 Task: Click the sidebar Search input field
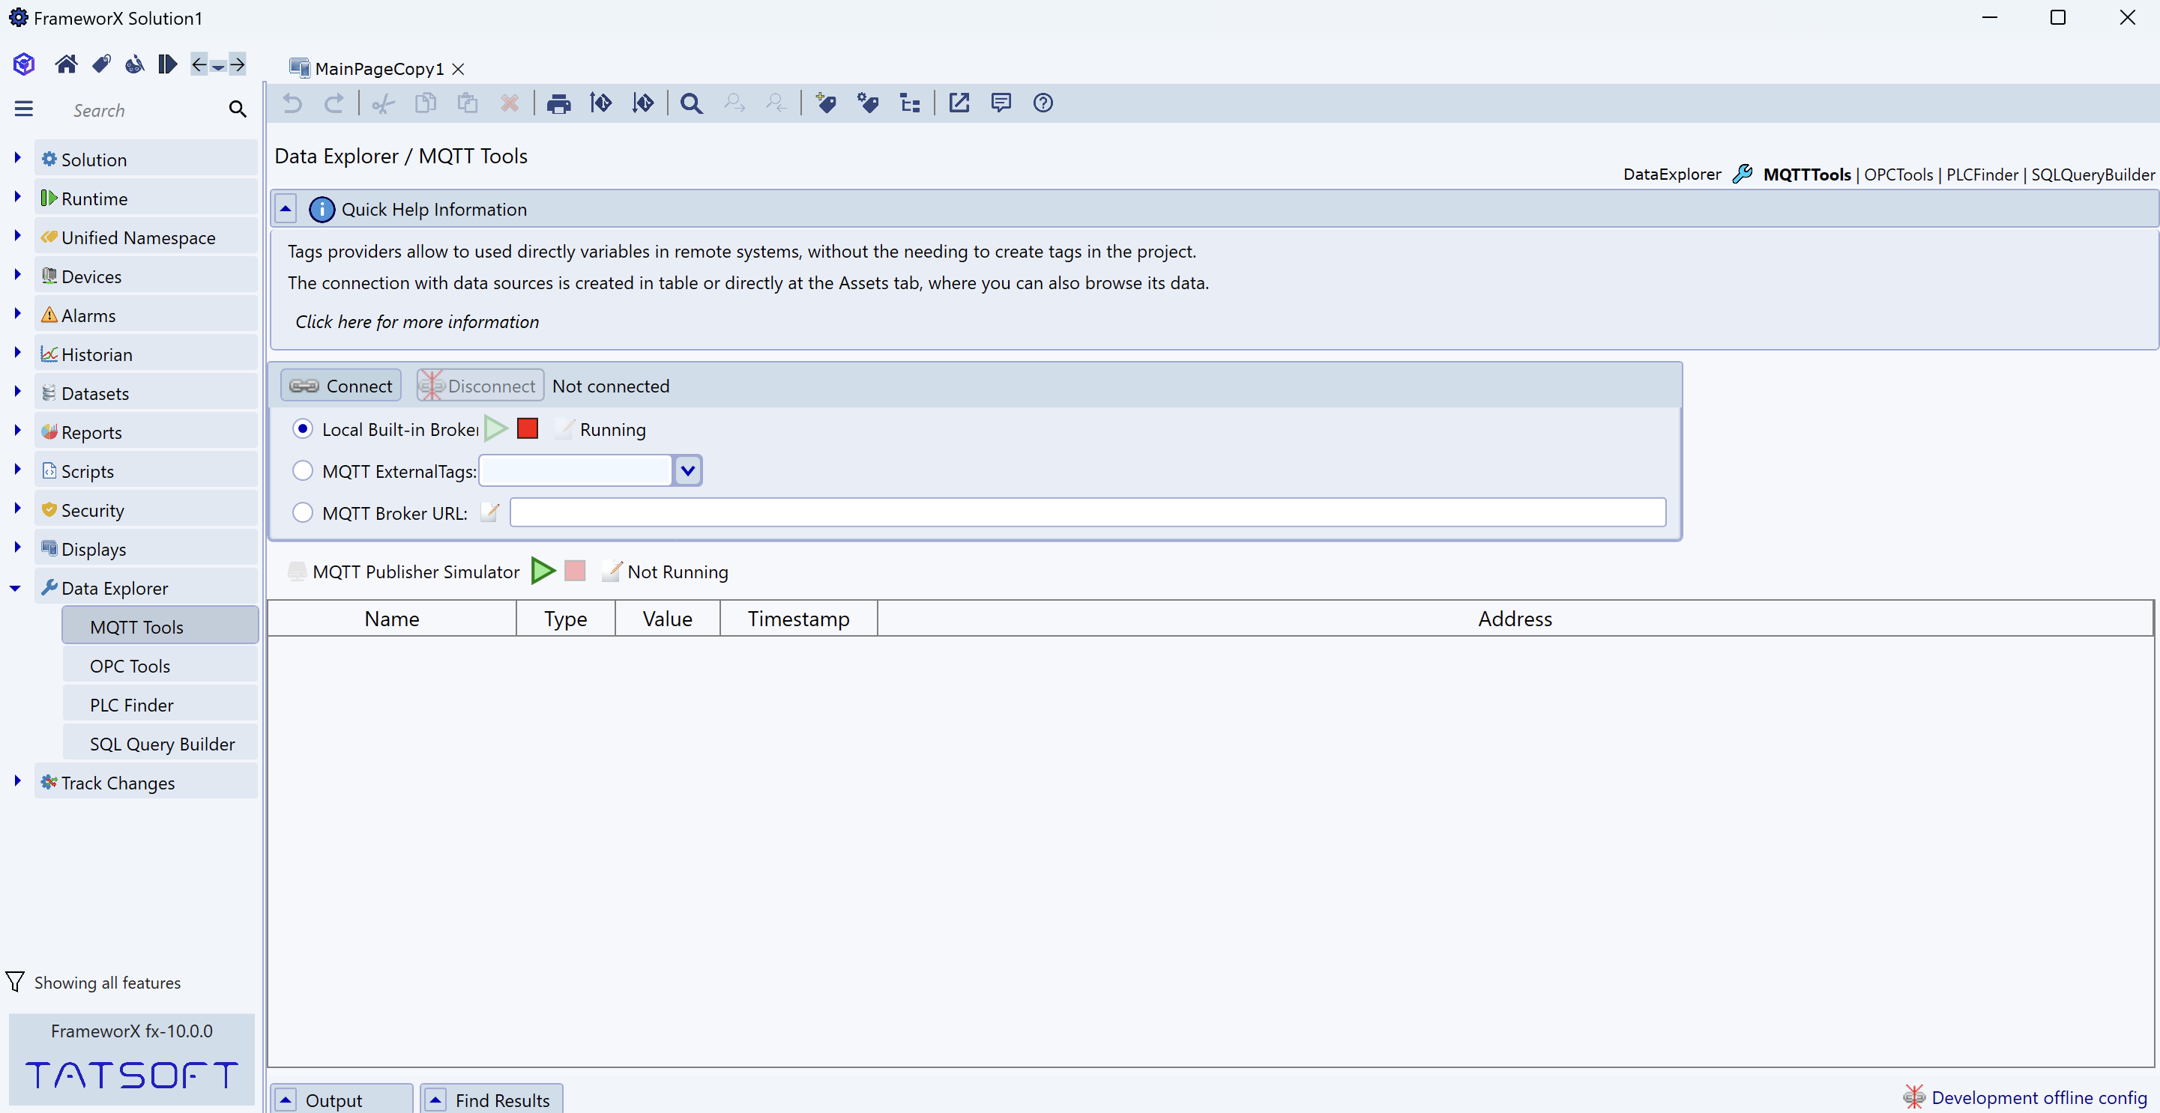pyautogui.click(x=142, y=110)
